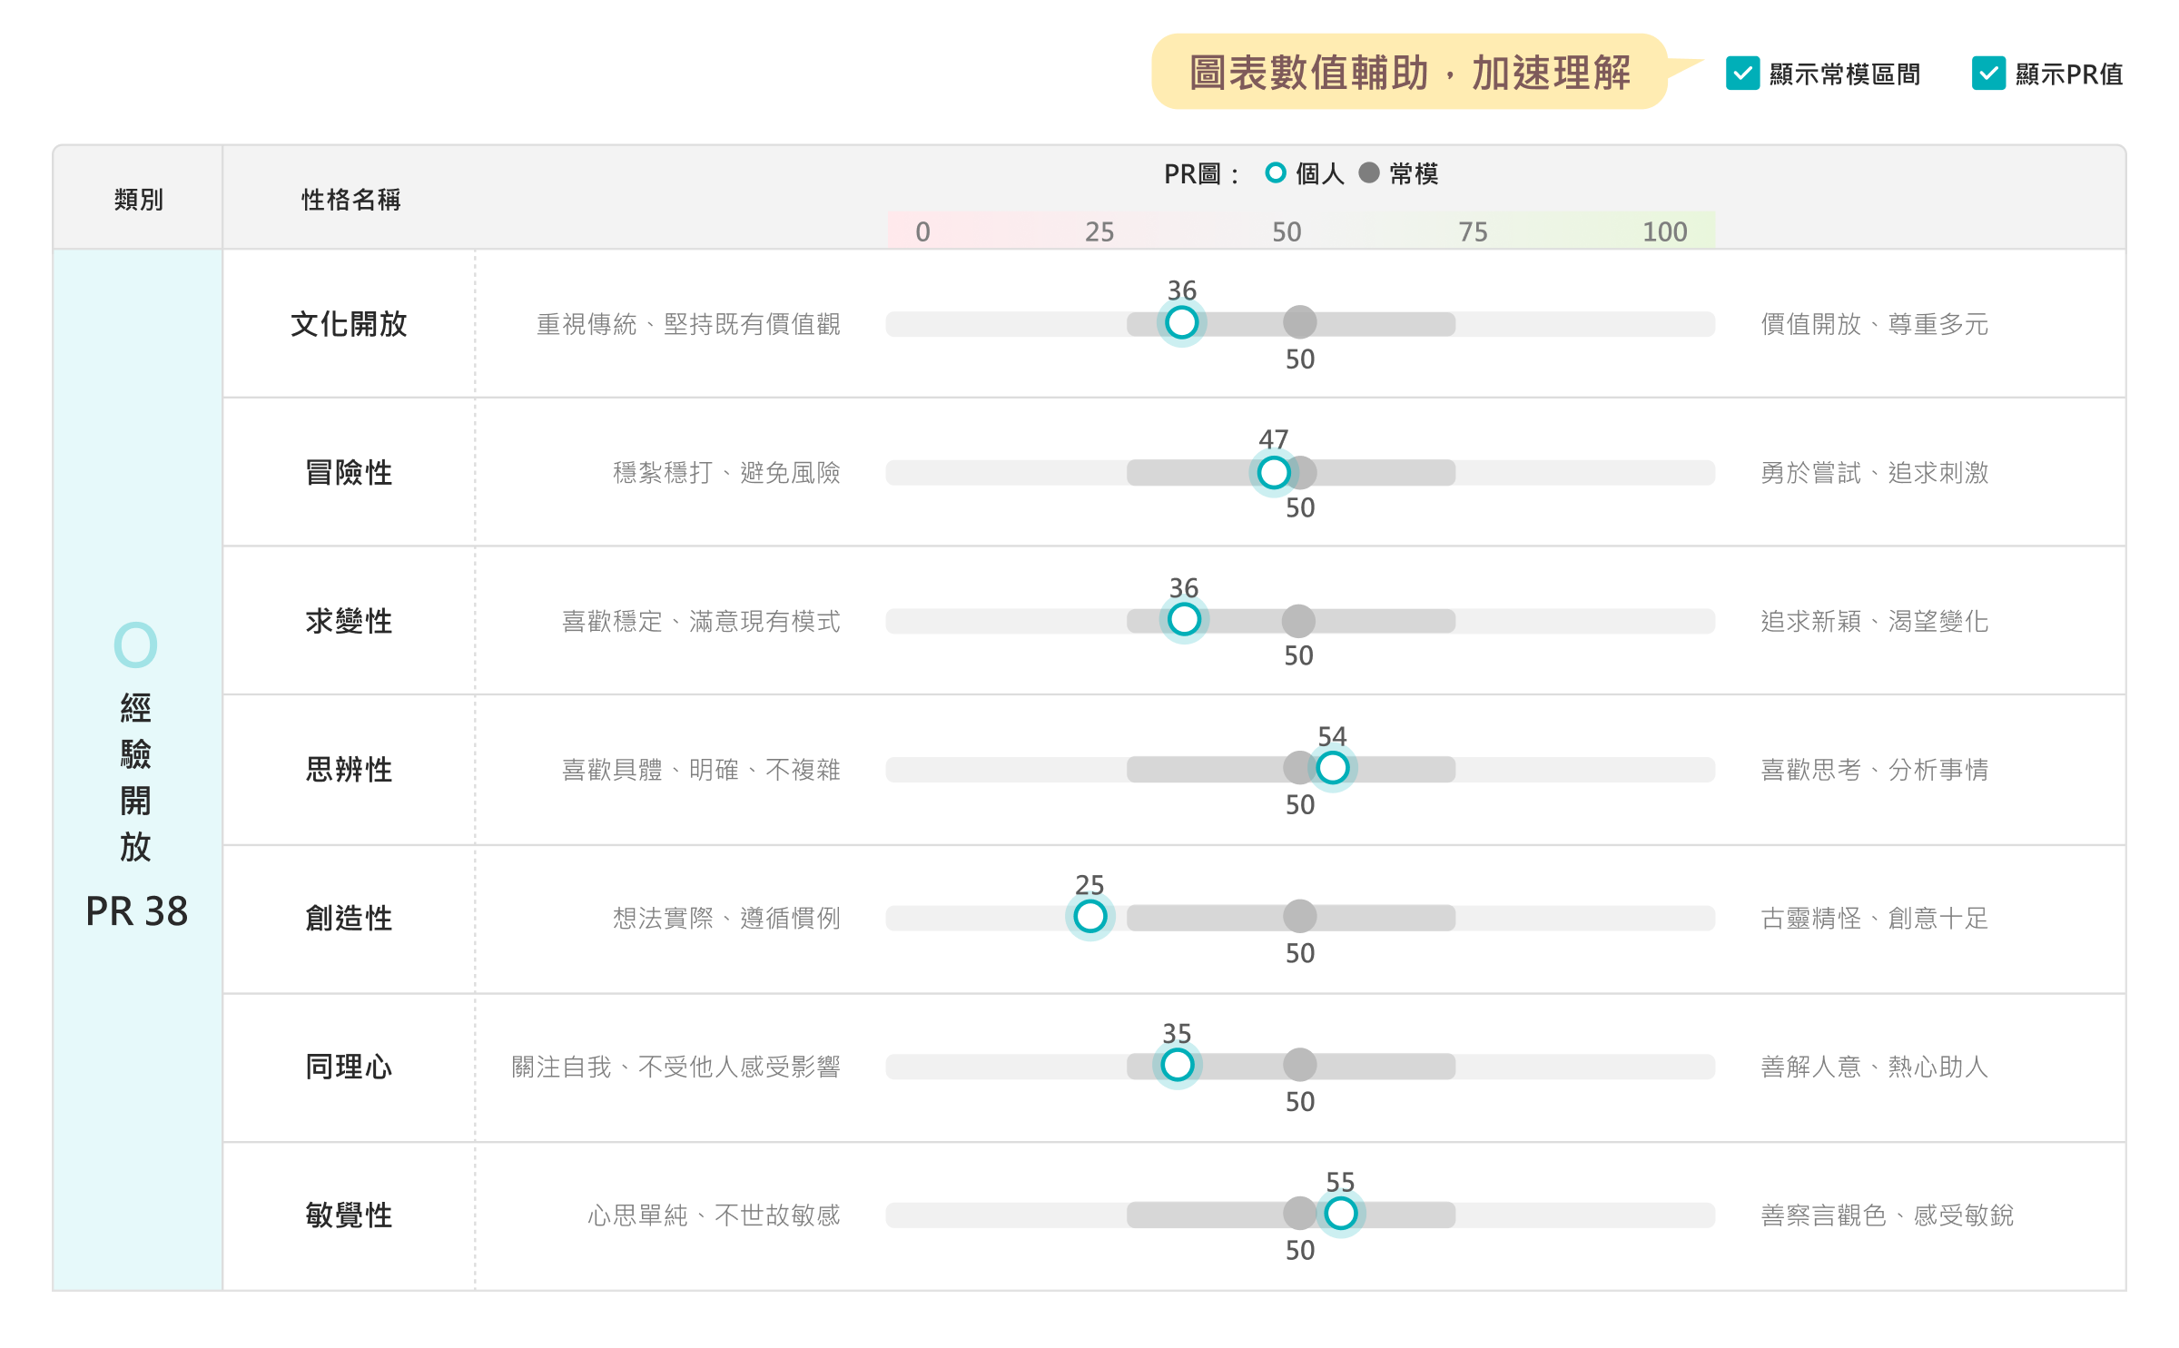Click the gray 常模 legend dot icon
The image size is (2179, 1348).
pos(1369,172)
